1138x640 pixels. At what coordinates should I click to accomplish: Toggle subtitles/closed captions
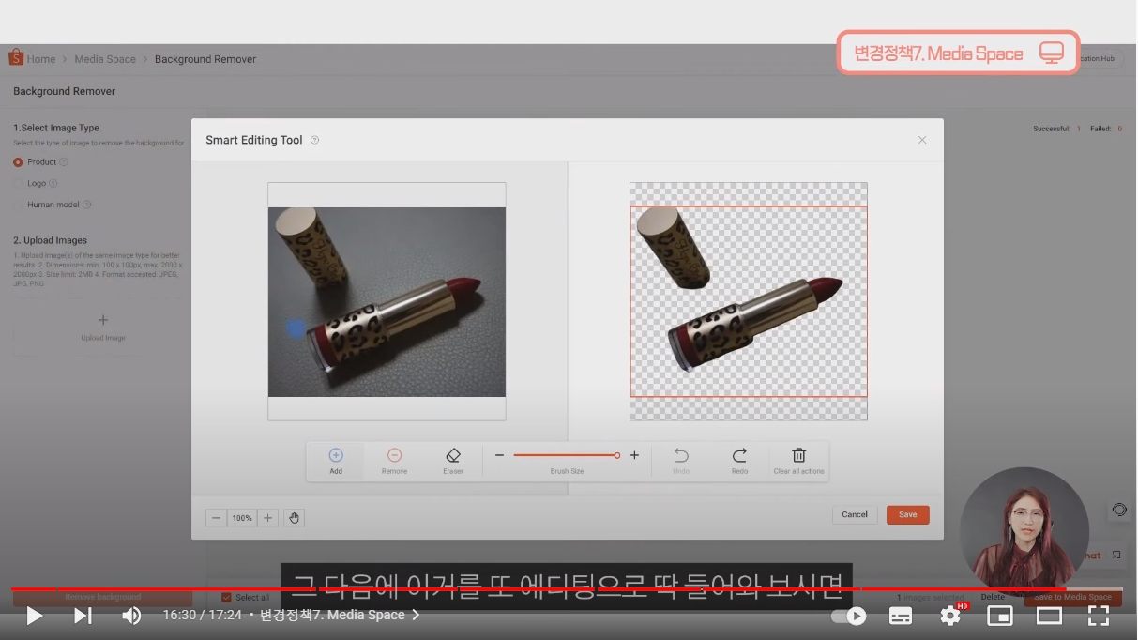click(901, 616)
